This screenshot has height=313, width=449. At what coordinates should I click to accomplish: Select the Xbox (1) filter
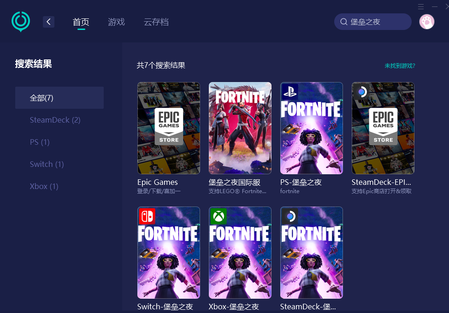coord(44,186)
